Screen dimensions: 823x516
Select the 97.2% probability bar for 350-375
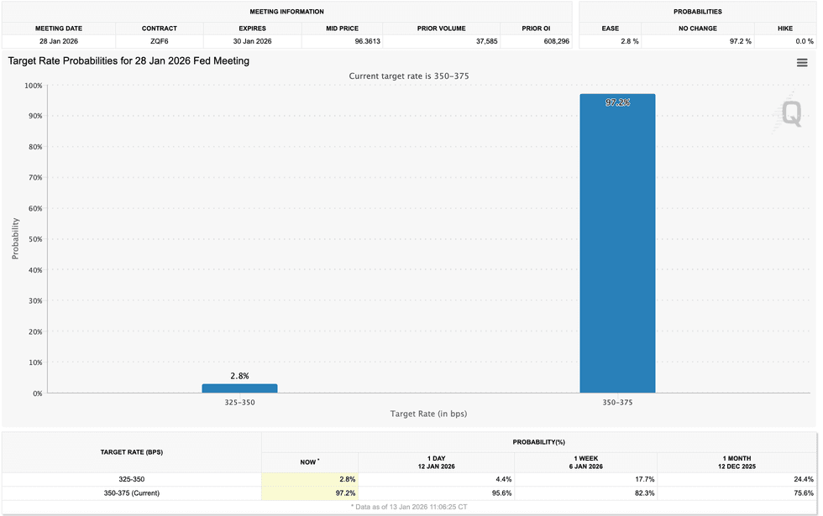tap(617, 243)
